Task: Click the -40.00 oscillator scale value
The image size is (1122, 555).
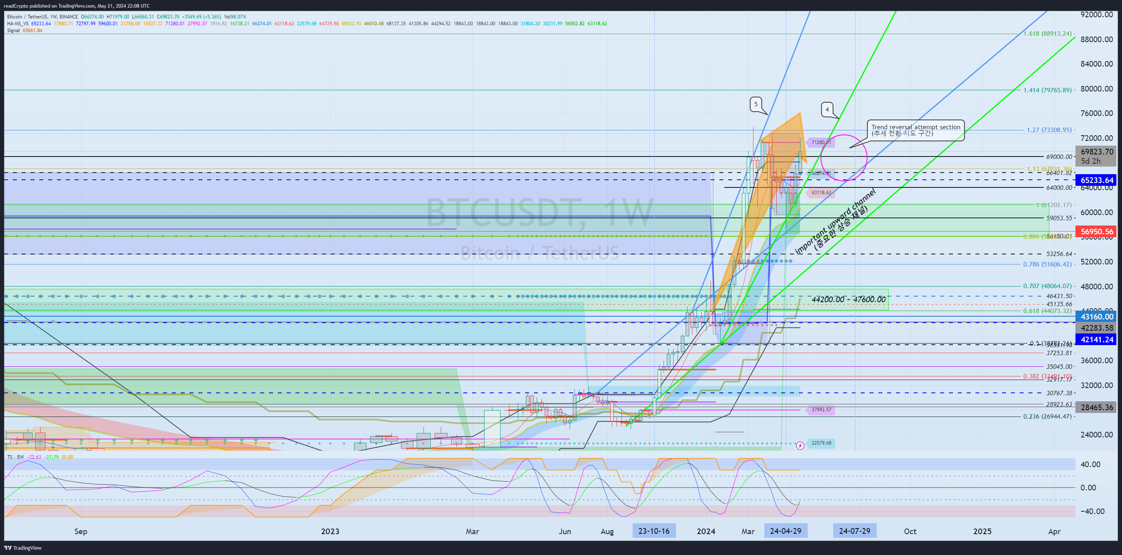Action: point(1092,511)
